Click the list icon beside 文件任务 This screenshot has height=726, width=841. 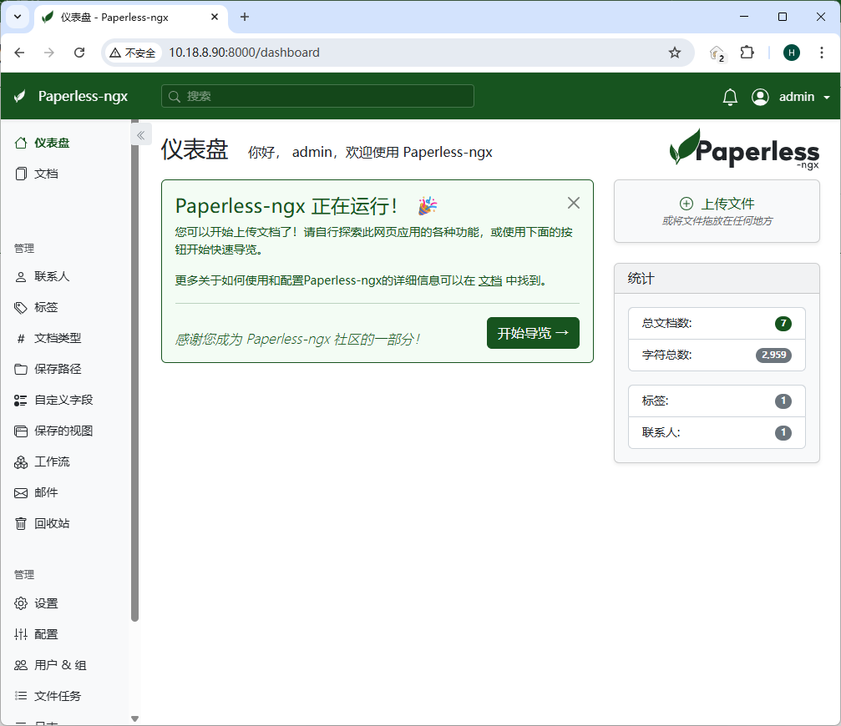click(x=20, y=696)
